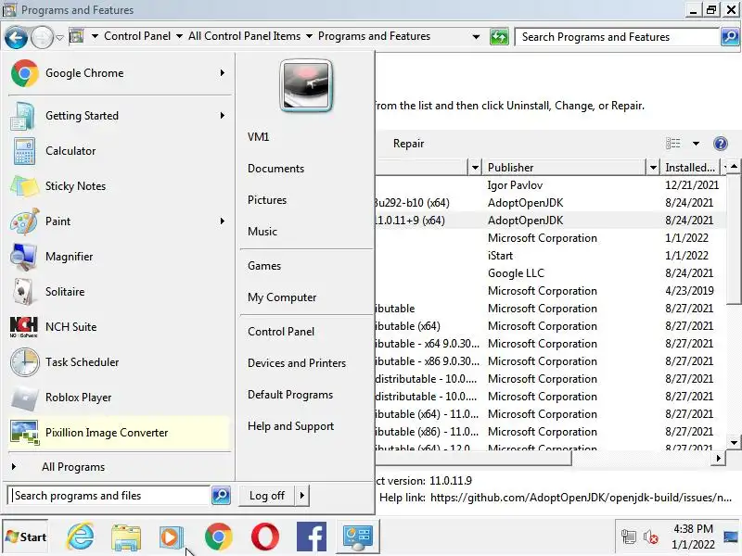Open Default Programs
Screen dimensions: 742x556
coord(290,395)
